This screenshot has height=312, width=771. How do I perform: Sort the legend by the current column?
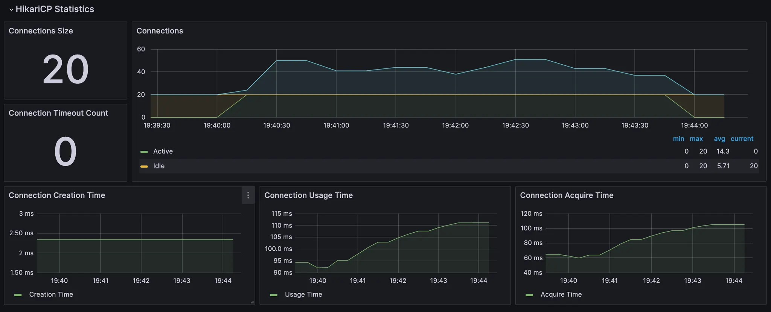(742, 139)
